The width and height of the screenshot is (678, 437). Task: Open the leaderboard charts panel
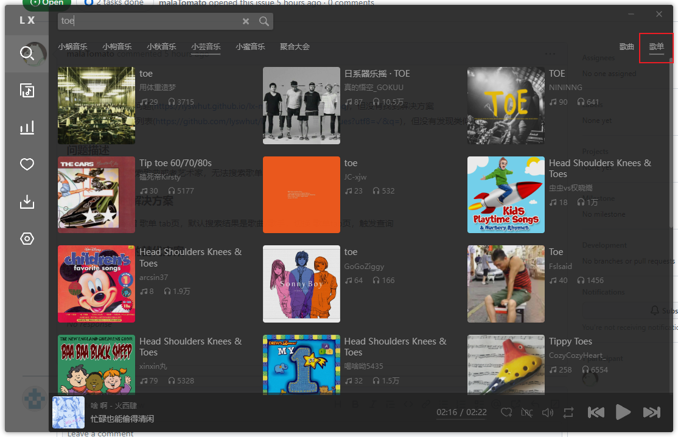tap(27, 127)
